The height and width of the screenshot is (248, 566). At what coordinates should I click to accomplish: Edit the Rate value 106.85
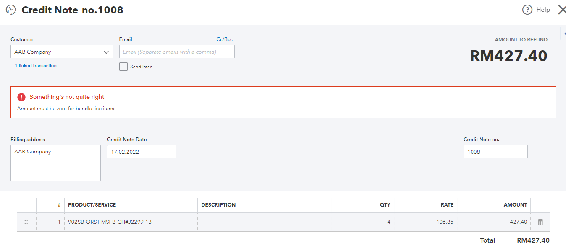(x=426, y=222)
